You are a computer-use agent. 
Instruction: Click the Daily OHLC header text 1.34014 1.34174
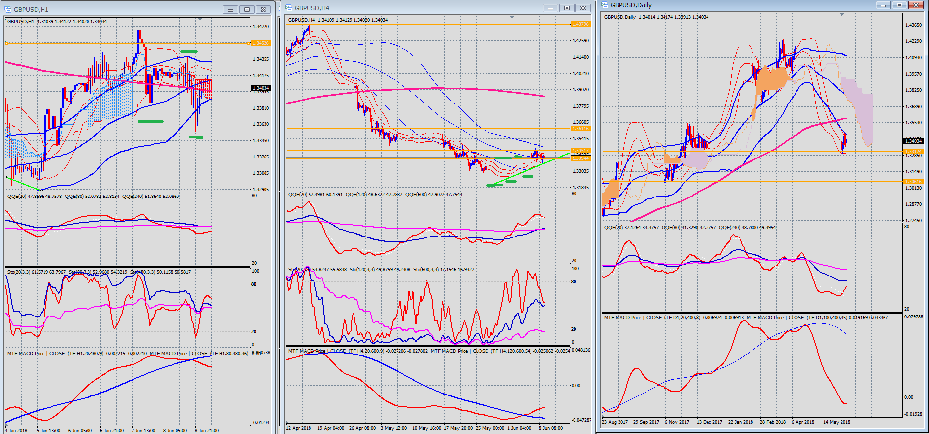(x=656, y=17)
